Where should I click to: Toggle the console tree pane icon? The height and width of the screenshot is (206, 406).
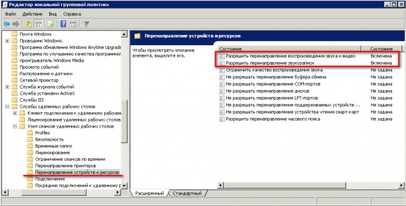(38, 24)
